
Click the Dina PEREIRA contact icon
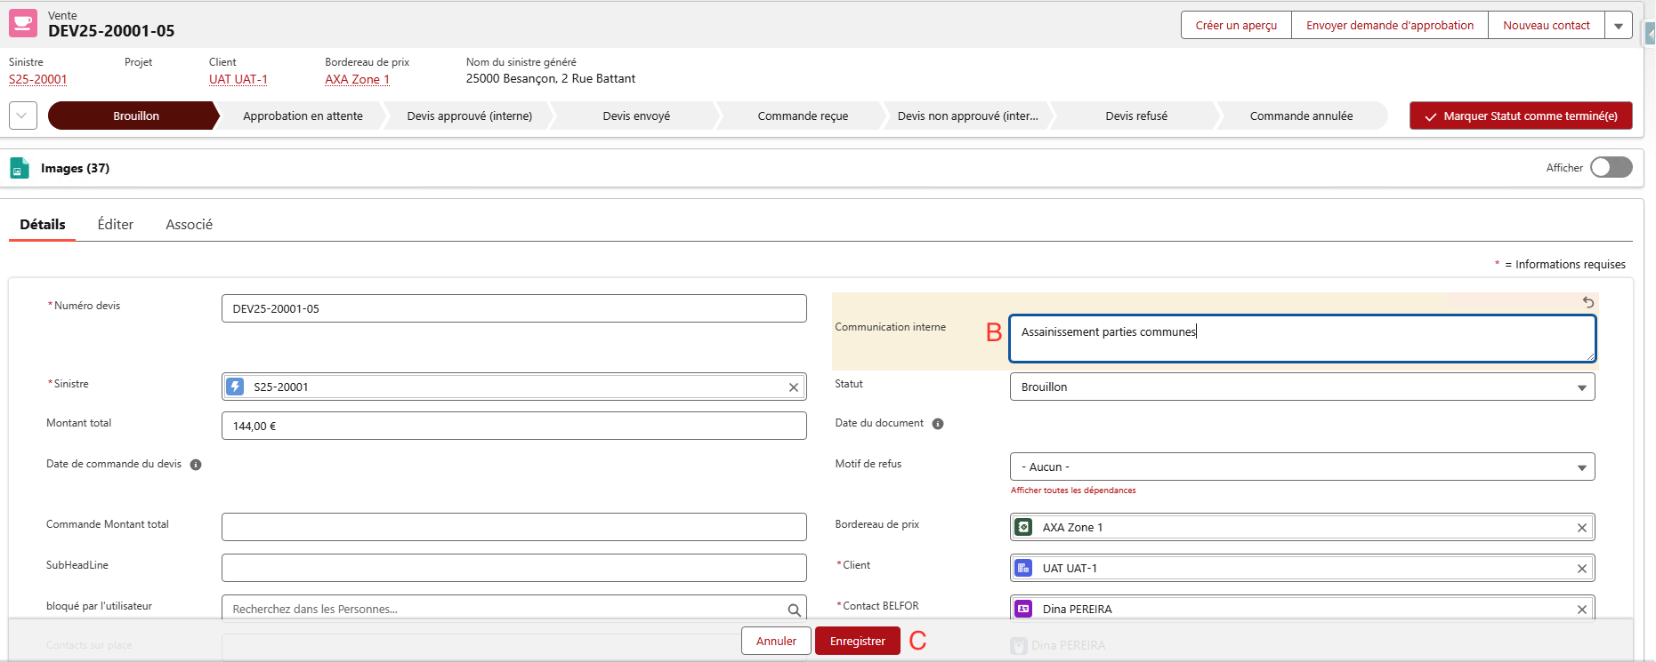coord(1023,609)
